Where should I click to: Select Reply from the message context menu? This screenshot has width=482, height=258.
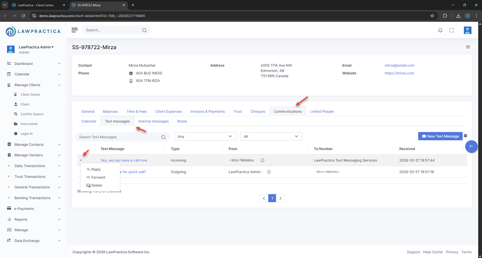click(x=96, y=169)
